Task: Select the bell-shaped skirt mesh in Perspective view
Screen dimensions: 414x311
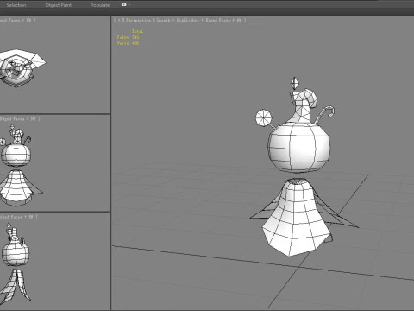Action: point(298,219)
